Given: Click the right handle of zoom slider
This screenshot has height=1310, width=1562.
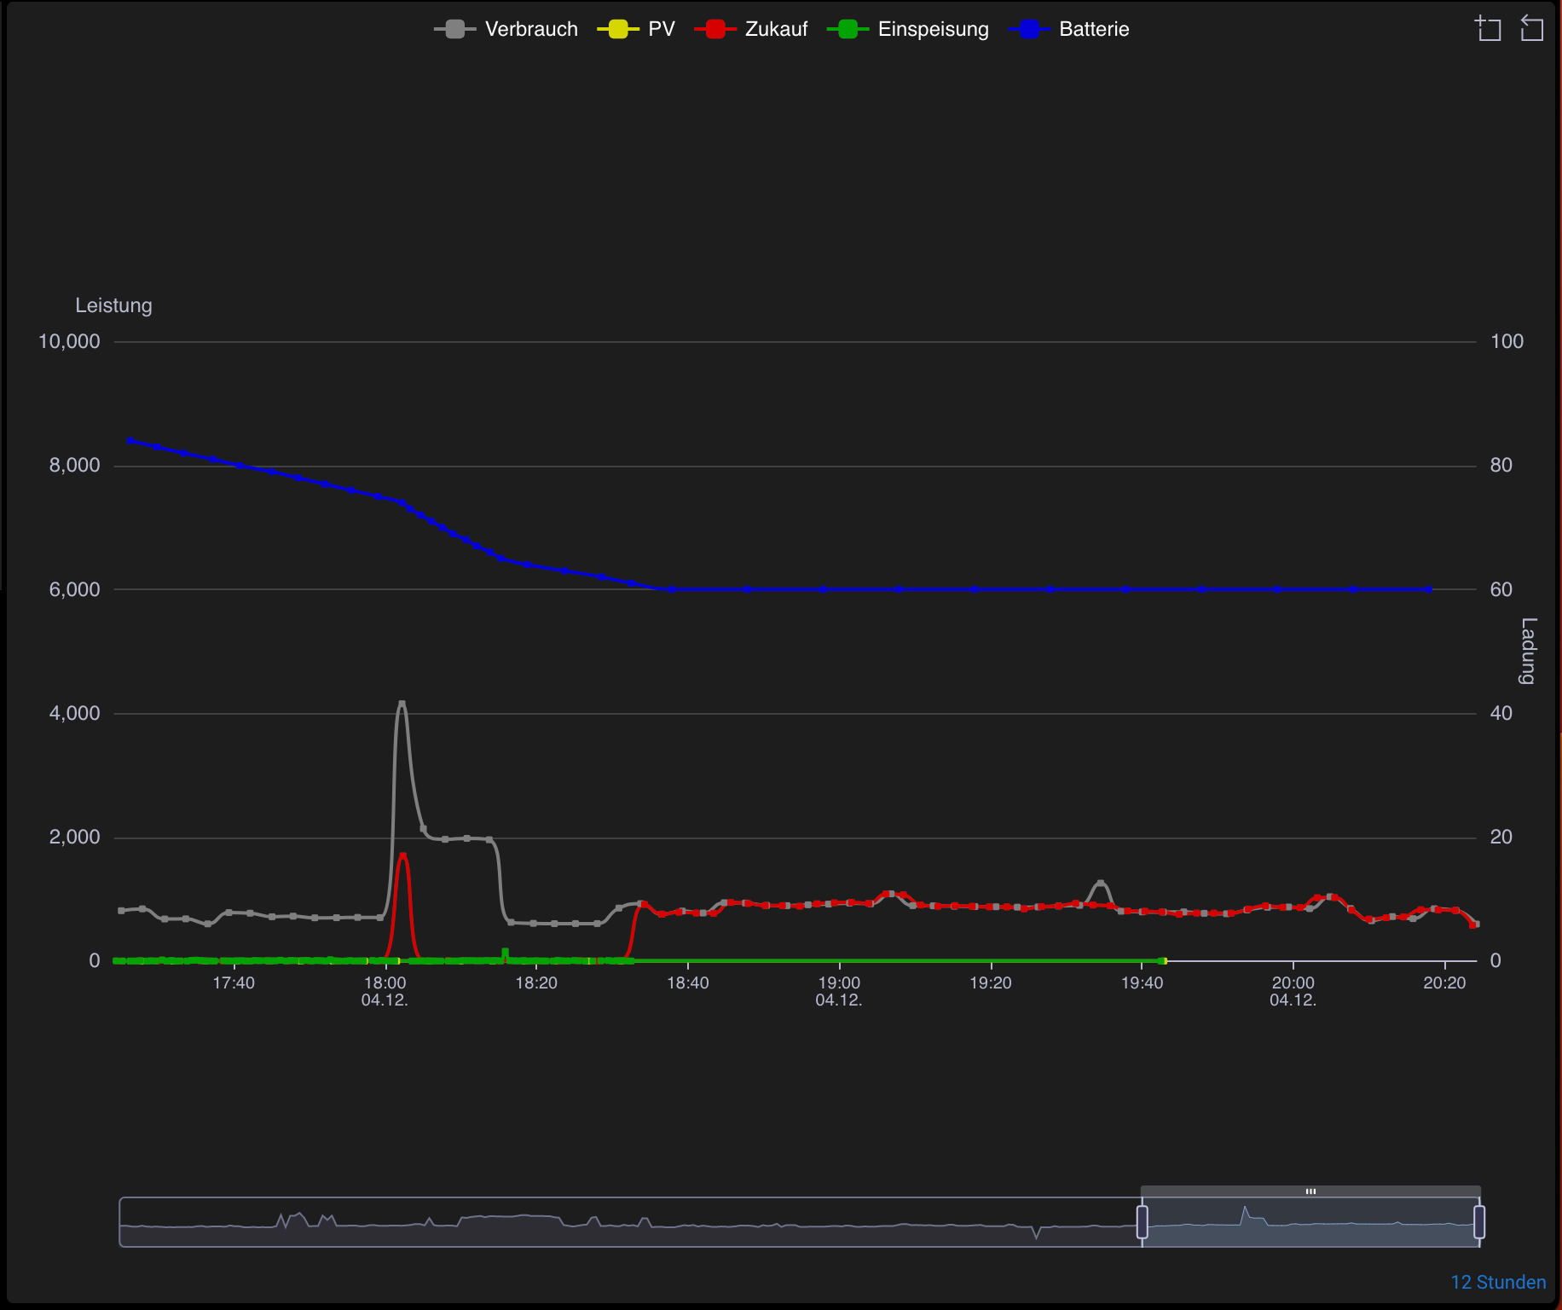Looking at the screenshot, I should (1479, 1222).
